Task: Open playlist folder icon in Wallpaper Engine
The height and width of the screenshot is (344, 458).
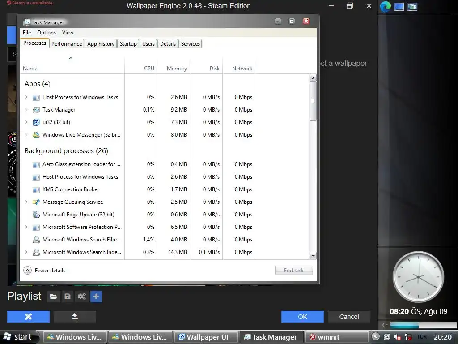Action: click(54, 297)
